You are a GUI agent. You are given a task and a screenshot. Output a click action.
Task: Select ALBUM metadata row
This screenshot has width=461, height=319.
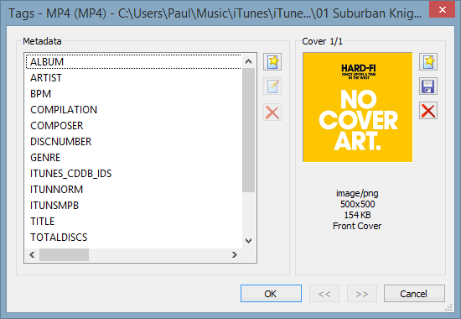(133, 62)
